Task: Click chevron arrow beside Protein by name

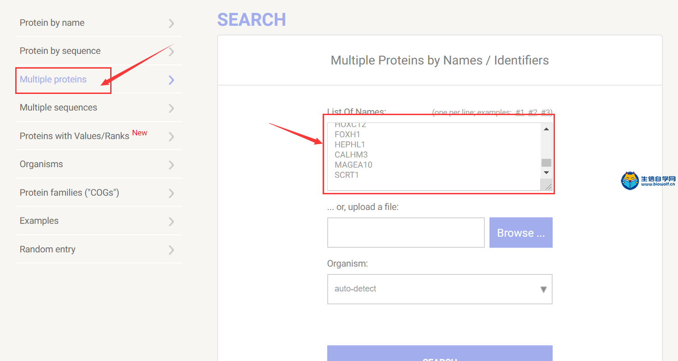Action: point(171,23)
